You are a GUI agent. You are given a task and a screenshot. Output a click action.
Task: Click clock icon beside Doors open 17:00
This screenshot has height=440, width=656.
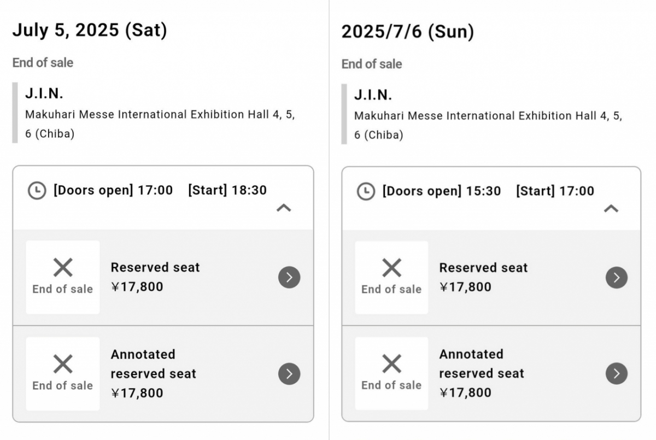click(37, 191)
